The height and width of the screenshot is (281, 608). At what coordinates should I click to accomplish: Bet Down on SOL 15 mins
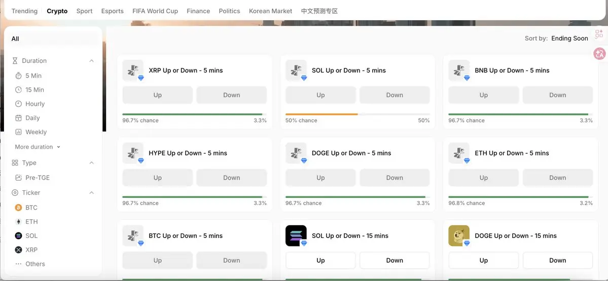pyautogui.click(x=395, y=260)
